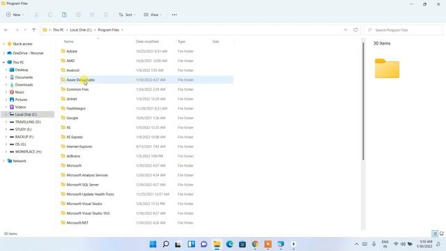
Task: Switch to large thumbnails view icon
Action: coord(441,234)
